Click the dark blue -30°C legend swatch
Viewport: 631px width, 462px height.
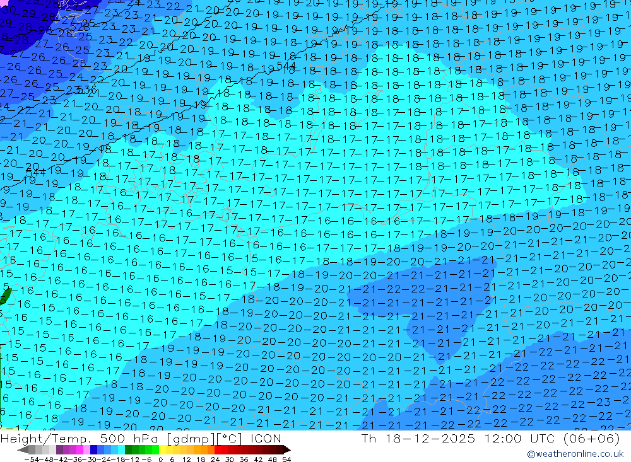(93, 449)
